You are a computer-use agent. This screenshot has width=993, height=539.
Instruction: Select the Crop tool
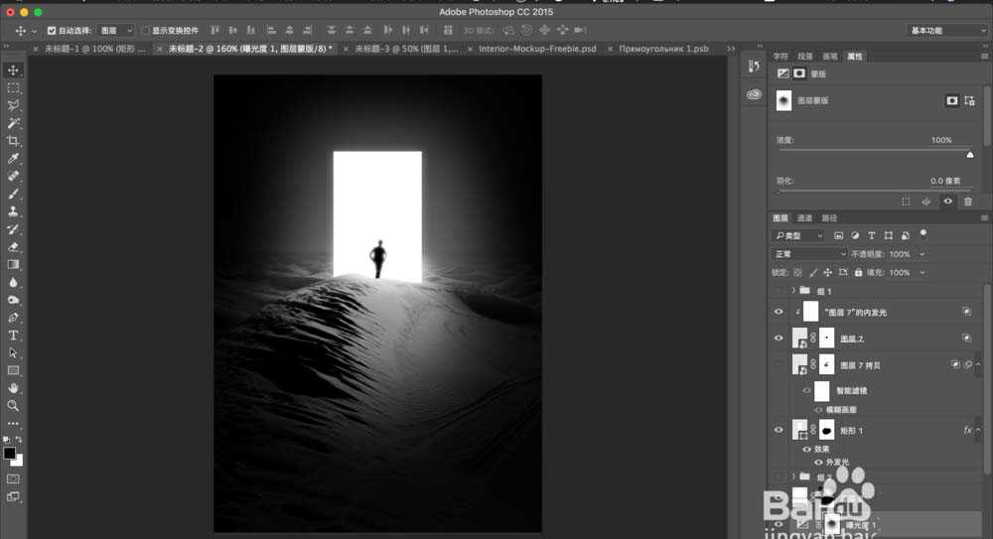click(13, 141)
